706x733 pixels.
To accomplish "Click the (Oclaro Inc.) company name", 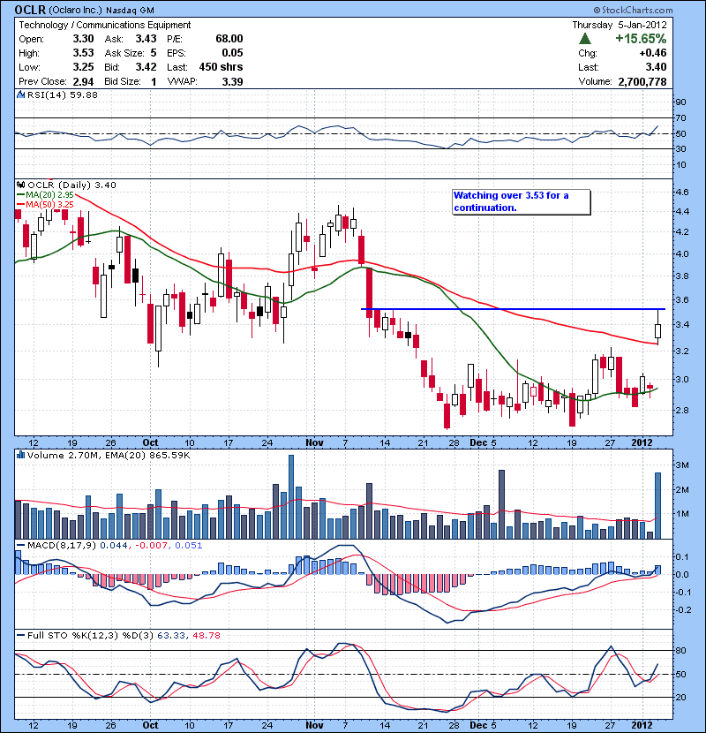I will click(75, 11).
